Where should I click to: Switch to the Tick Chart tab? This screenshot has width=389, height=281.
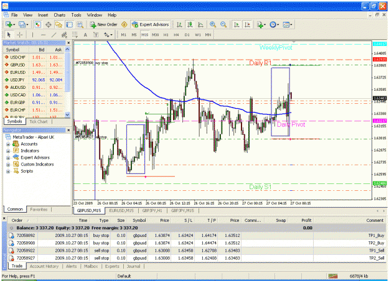coord(39,121)
